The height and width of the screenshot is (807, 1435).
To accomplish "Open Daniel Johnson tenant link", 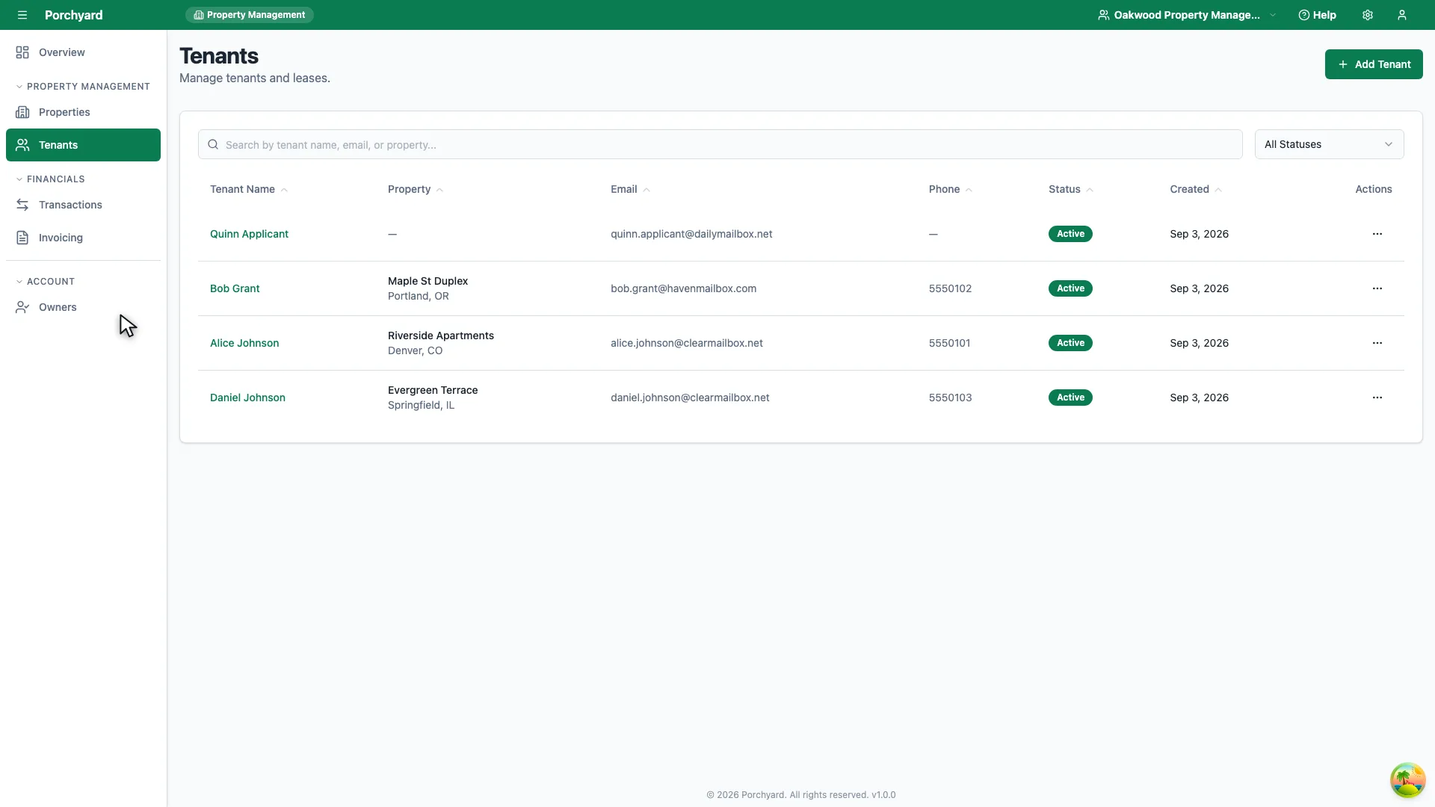I will point(247,398).
